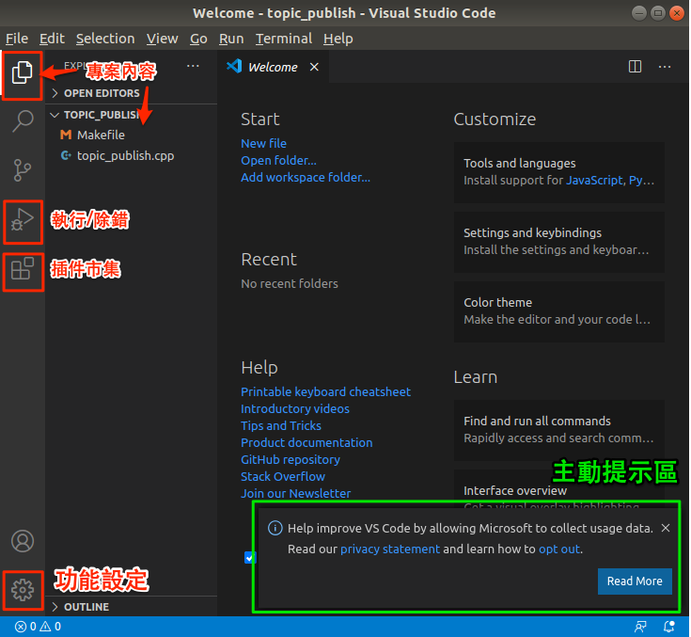Open Makefile in the explorer
This screenshot has width=691, height=637.
tap(101, 135)
